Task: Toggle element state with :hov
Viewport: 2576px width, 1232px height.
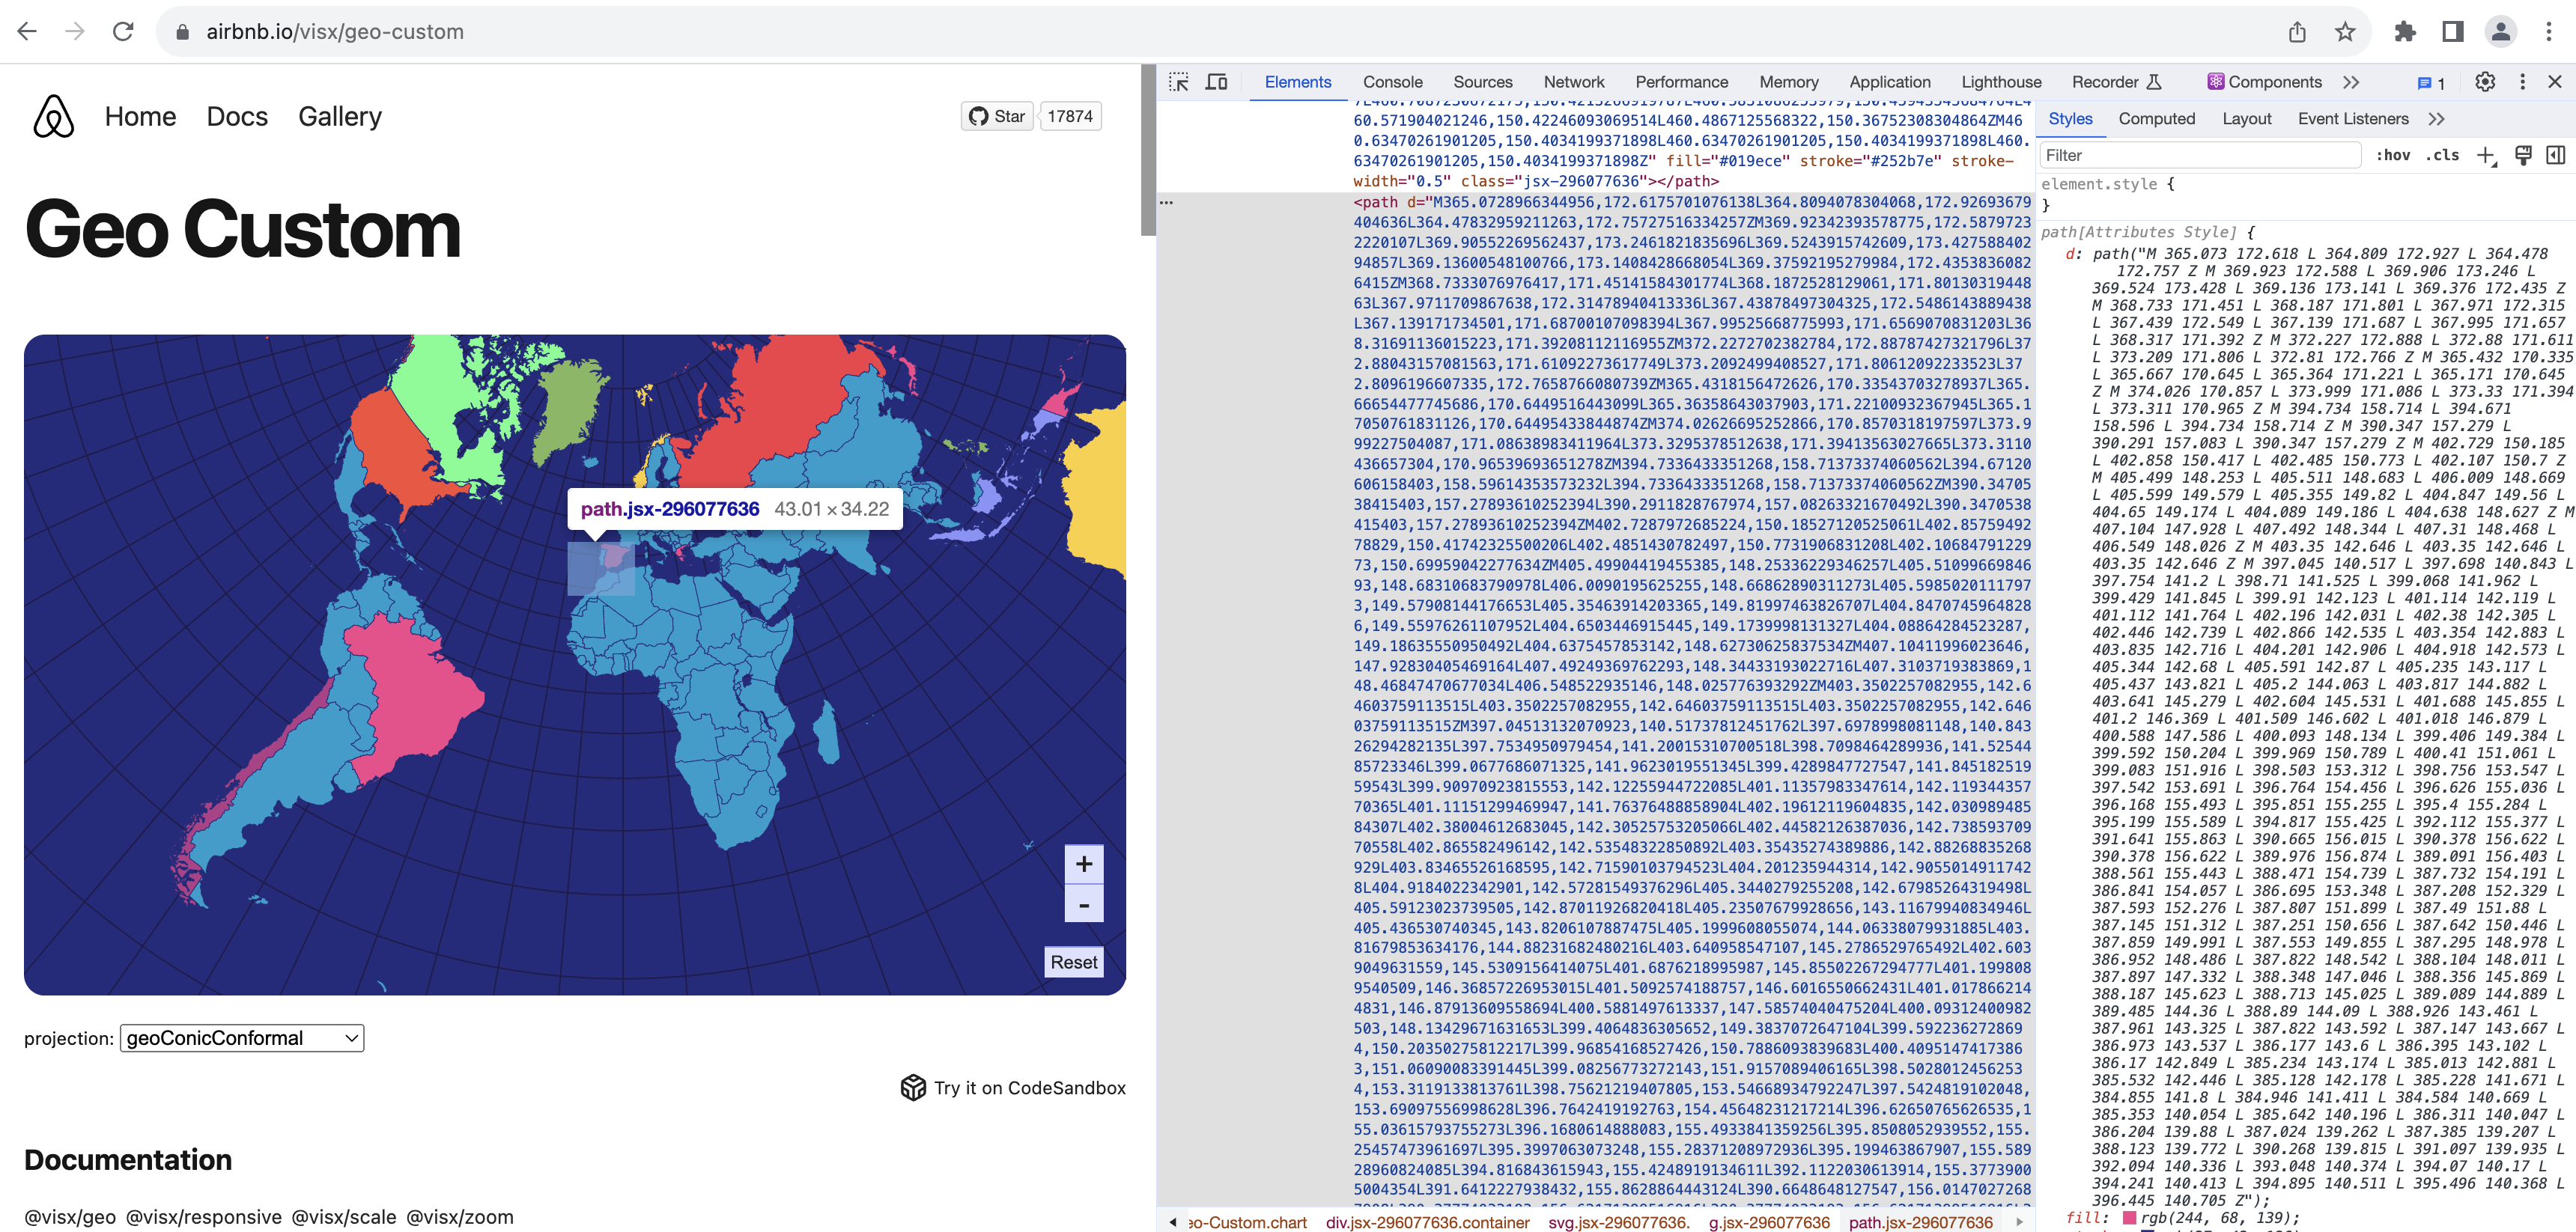Action: point(2395,155)
